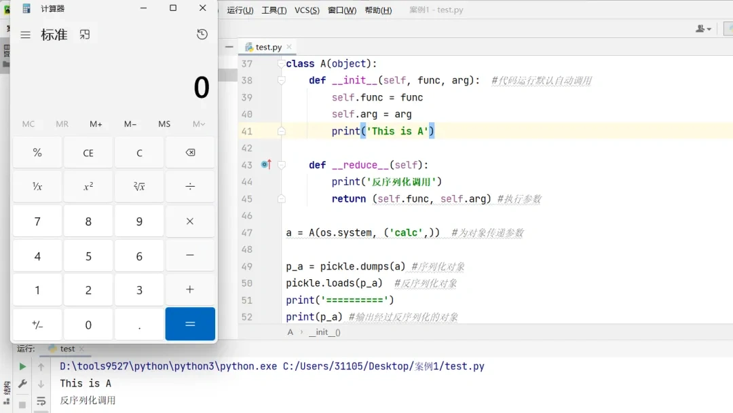Click digit 8 on calculator
This screenshot has width=733, height=413.
[88, 221]
